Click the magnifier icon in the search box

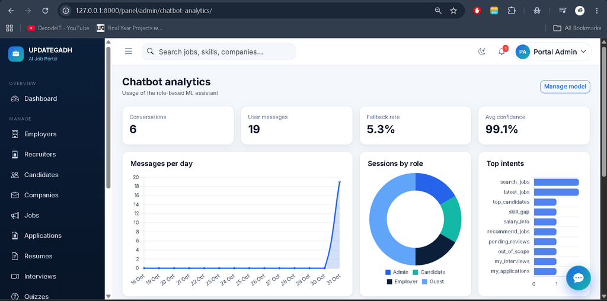(151, 52)
